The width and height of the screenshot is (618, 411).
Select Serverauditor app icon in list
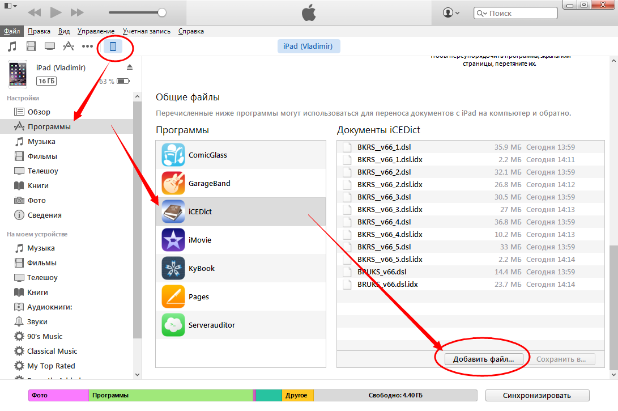point(173,325)
